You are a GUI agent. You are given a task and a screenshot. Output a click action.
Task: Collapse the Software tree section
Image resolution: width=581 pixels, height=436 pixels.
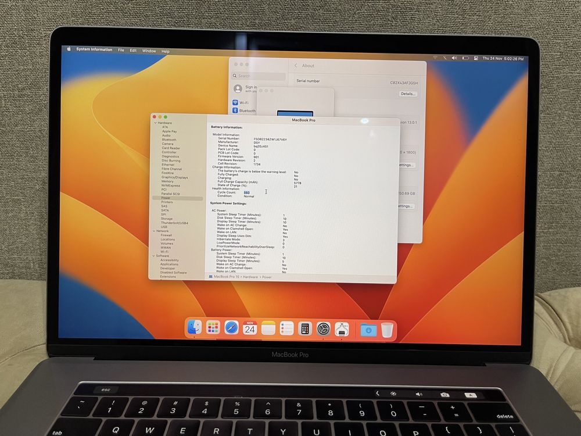pos(153,256)
